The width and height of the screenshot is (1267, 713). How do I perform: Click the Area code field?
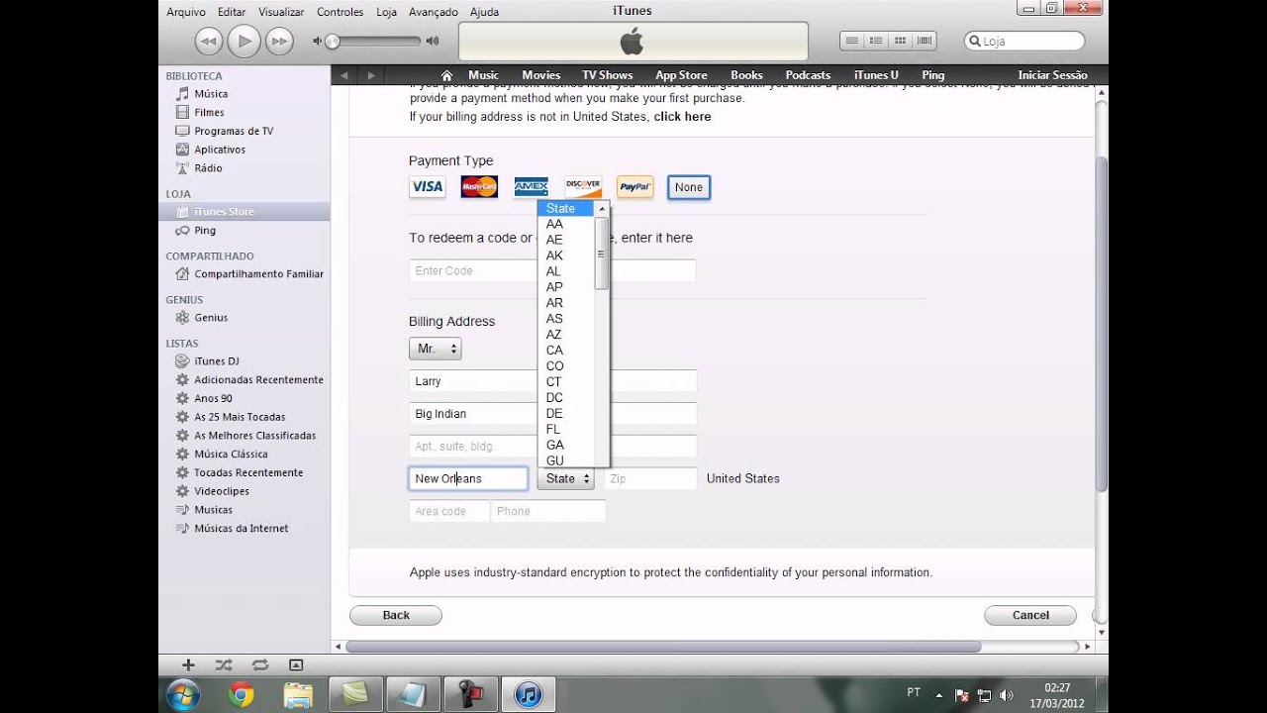point(449,511)
